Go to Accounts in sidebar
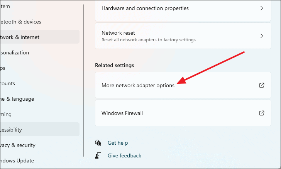Image resolution: width=281 pixels, height=169 pixels. (40, 83)
